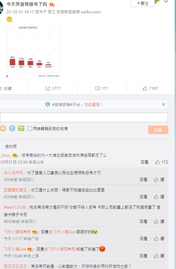Click the 欢迎查阅 link in banner
176x269 pixels.
pyautogui.click(x=93, y=105)
